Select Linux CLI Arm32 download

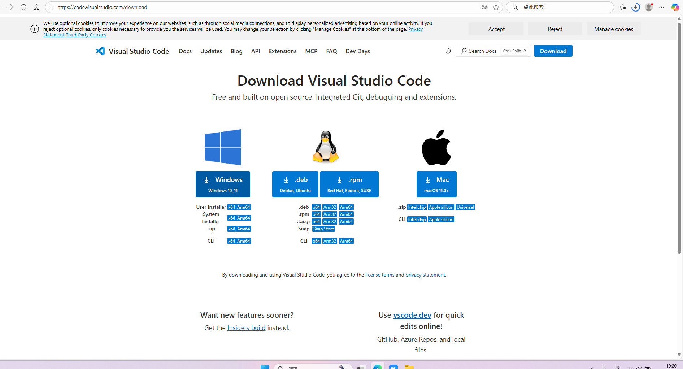(x=330, y=241)
